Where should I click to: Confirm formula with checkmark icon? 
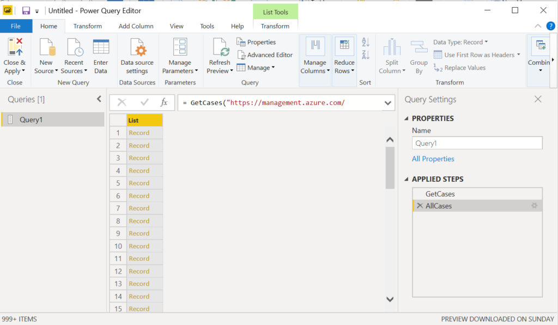click(x=144, y=102)
